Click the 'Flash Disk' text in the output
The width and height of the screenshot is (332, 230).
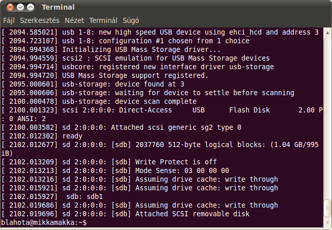(250, 110)
